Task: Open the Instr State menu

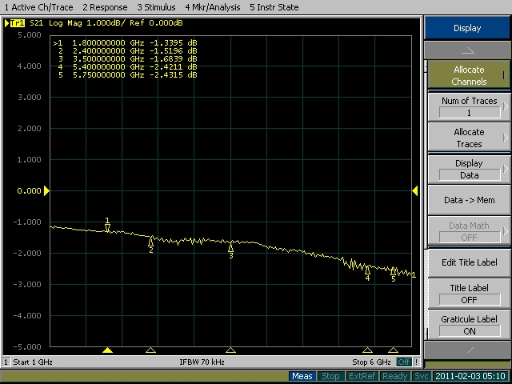Action: [274, 7]
